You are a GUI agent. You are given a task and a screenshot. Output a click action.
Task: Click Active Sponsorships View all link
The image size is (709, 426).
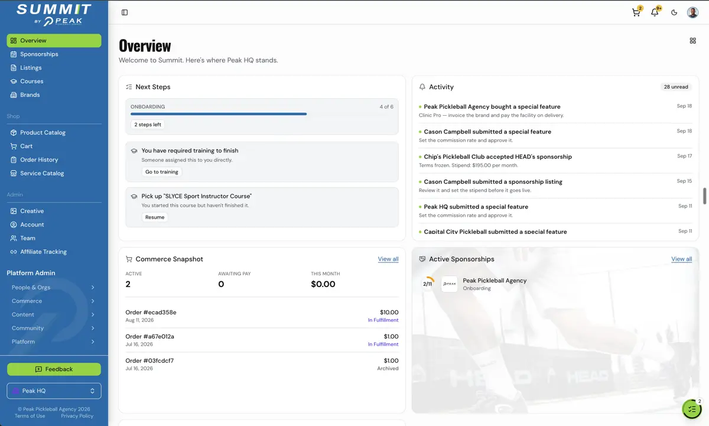[681, 259]
